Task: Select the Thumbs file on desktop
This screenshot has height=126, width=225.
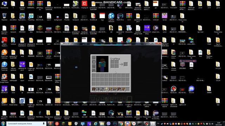Action: [66, 17]
